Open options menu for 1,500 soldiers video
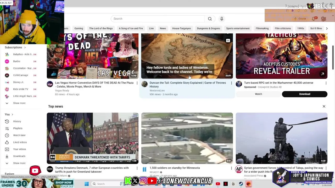335x188 pixels. 231,168
